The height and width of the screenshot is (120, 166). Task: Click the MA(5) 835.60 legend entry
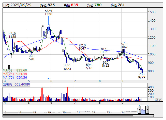point(15,70)
